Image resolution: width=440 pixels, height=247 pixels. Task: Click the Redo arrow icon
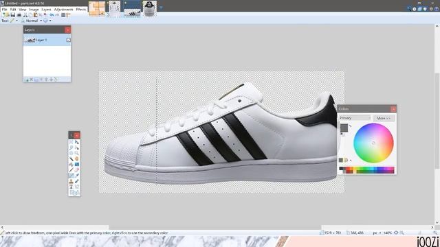(x=57, y=15)
